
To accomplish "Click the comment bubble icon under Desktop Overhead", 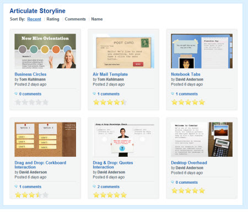I will [172, 182].
